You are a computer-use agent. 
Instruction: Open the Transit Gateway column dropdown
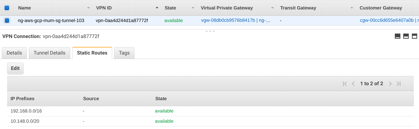(x=352, y=8)
